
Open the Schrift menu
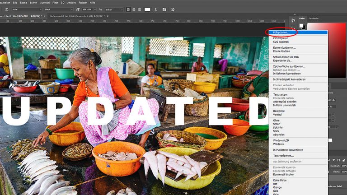pos(33,3)
